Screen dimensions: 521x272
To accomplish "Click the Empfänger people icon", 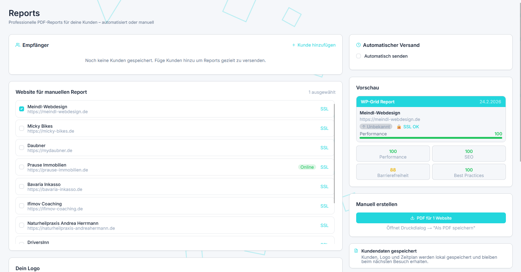I will [18, 45].
